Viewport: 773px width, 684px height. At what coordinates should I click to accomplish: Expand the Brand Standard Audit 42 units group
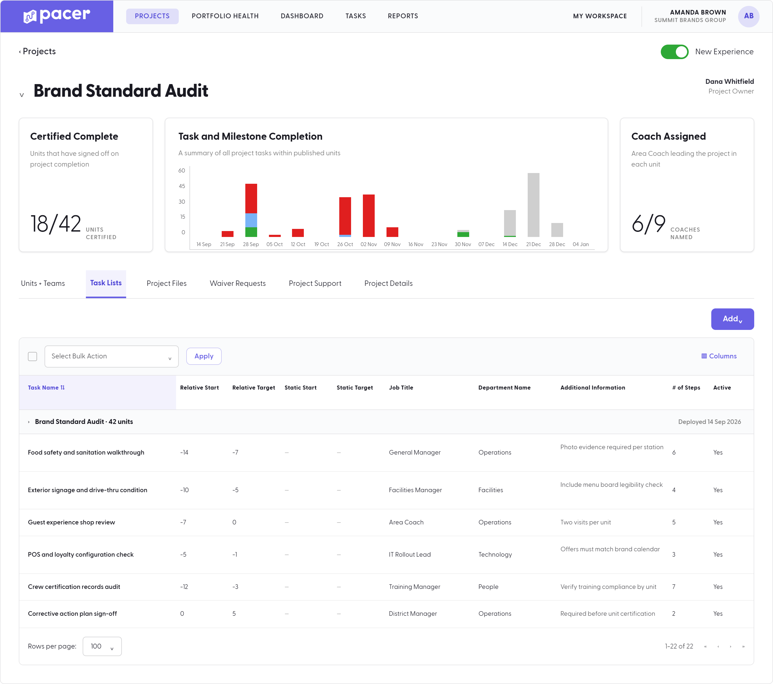tap(29, 422)
